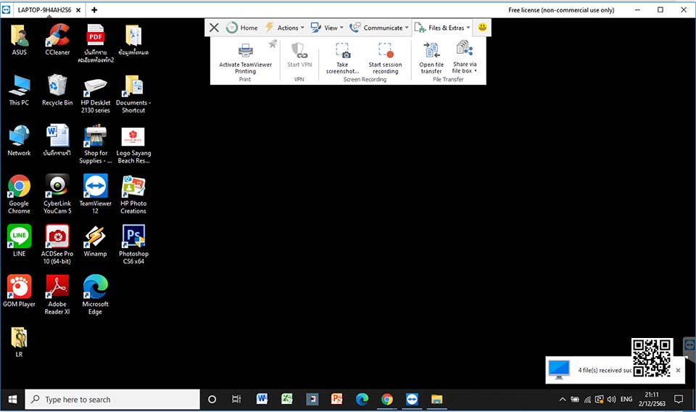The height and width of the screenshot is (412, 696).
Task: Select the Shop for Supplies icon
Action: [x=96, y=144]
